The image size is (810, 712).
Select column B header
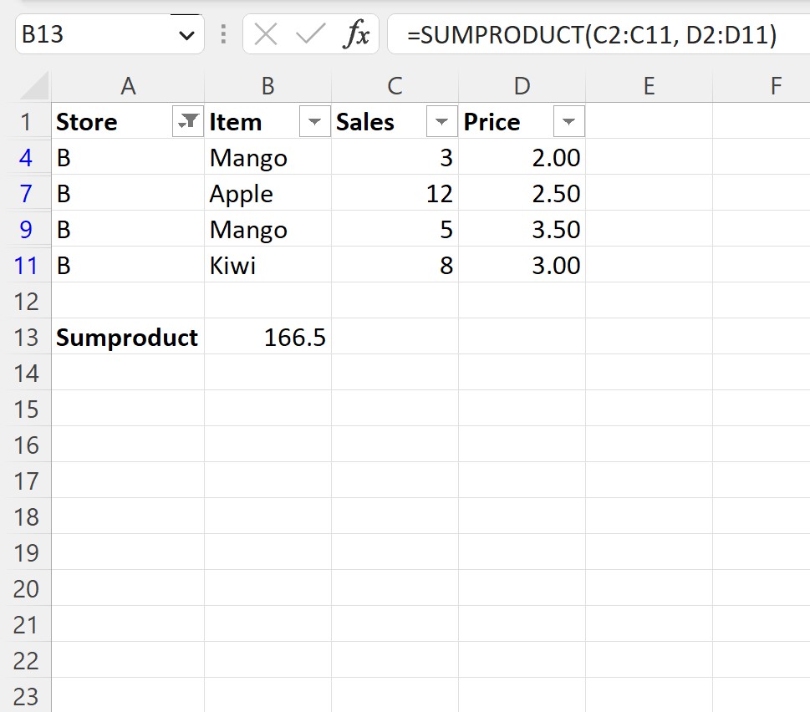pos(267,86)
